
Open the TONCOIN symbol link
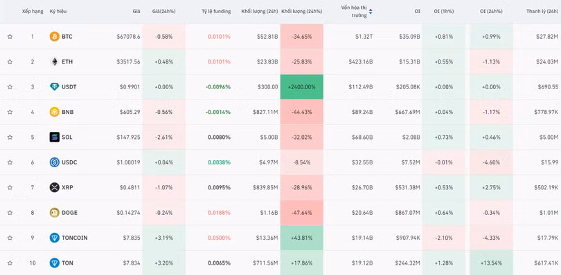pyautogui.click(x=75, y=238)
